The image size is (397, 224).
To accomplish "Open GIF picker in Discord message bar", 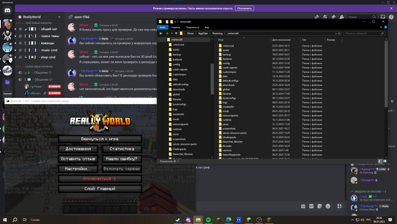I will pos(311,206).
